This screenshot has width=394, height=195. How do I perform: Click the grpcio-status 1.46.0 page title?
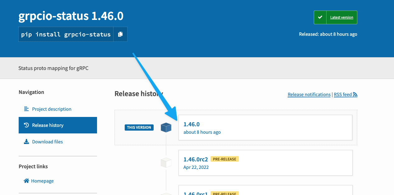click(71, 16)
